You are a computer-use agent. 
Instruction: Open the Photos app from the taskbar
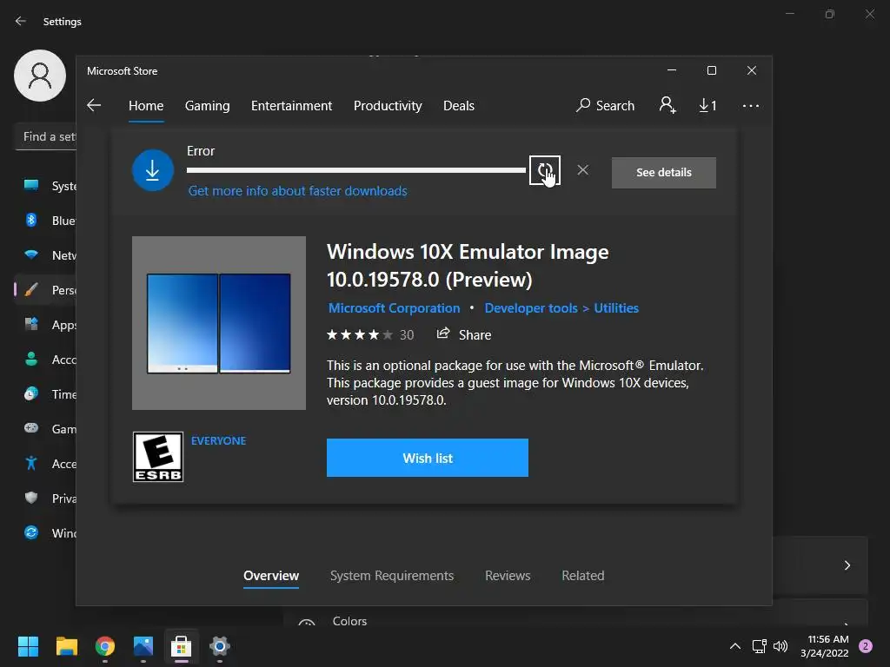143,646
